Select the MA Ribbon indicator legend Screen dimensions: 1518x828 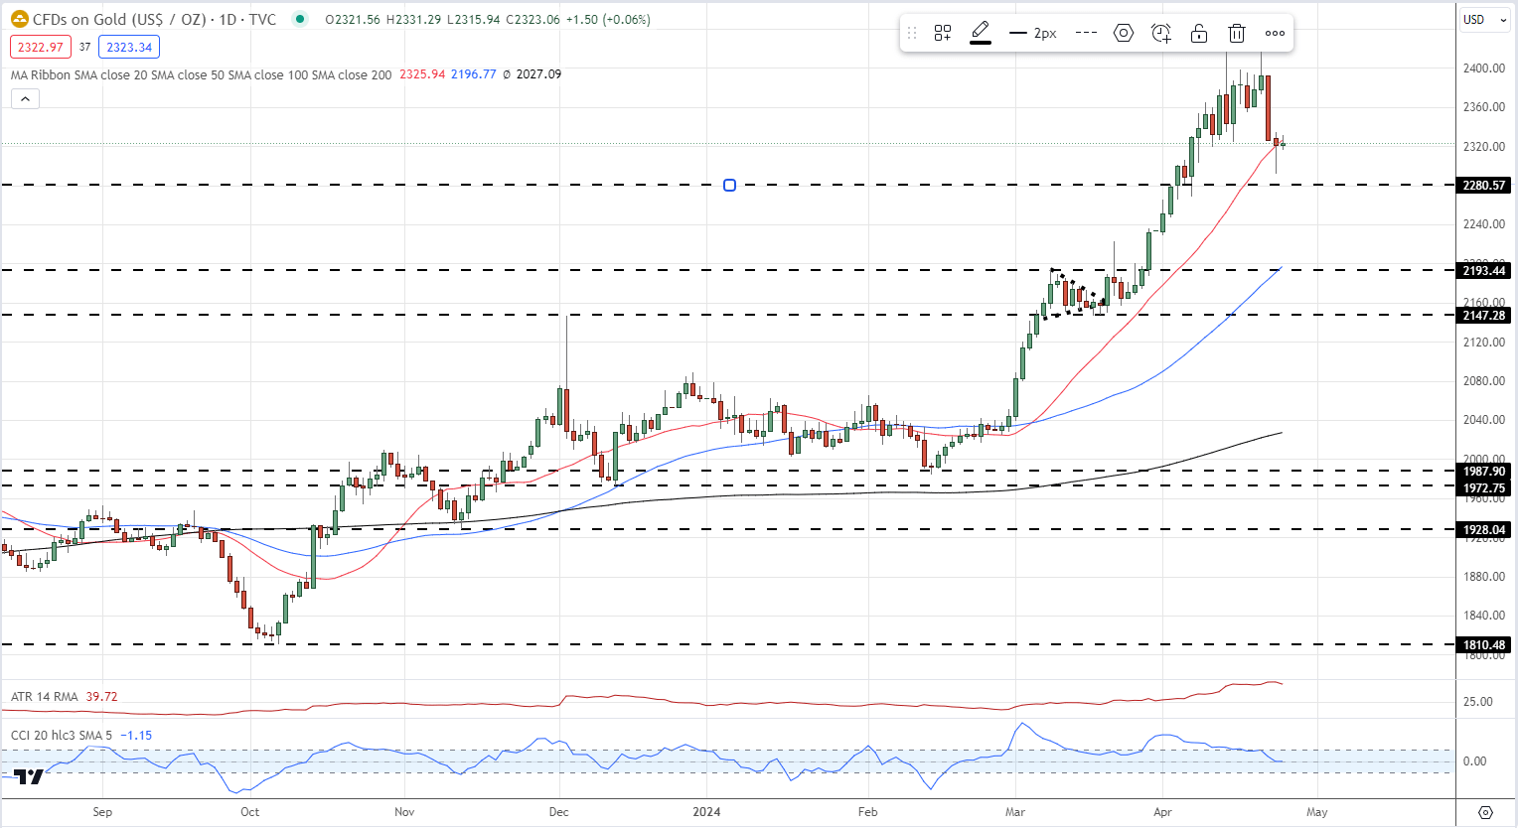tap(201, 74)
